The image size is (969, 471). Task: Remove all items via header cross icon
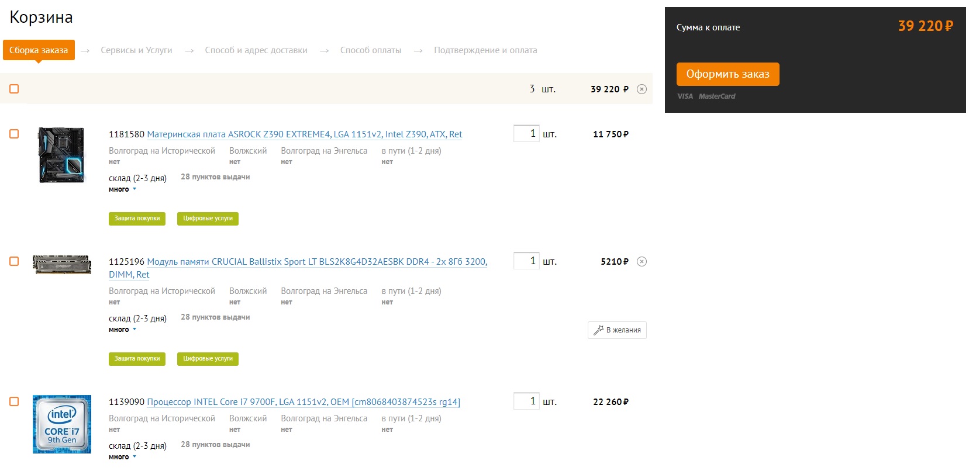642,89
